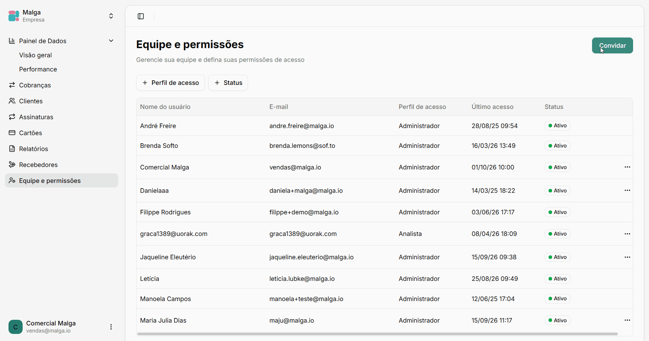This screenshot has height=341, width=649.
Task: Open row actions for Jaqueline Eleutério
Action: (x=627, y=257)
